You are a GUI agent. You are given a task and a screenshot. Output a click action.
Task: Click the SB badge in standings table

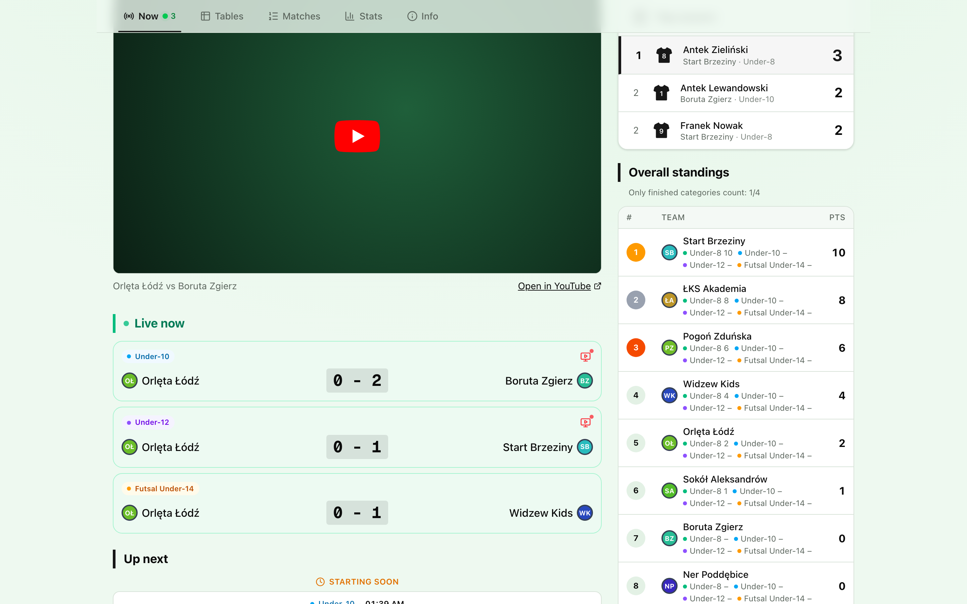(x=669, y=252)
